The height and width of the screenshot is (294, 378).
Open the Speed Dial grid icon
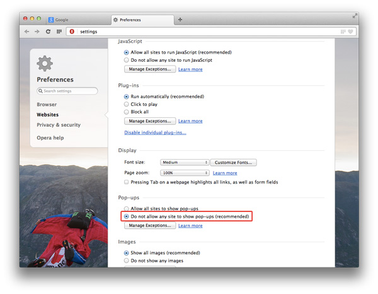pos(59,32)
